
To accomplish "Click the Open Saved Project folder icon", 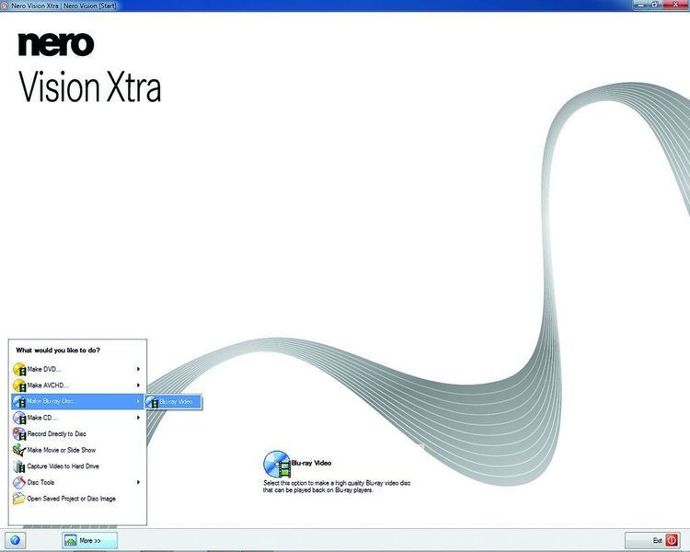I will point(19,499).
